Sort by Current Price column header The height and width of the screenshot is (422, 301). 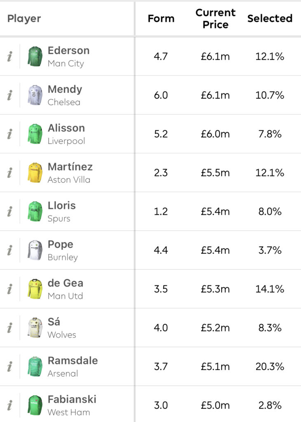(215, 19)
